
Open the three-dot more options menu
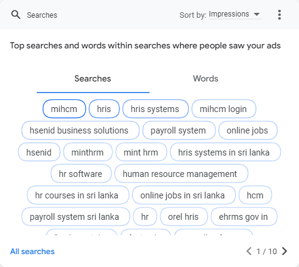[x=279, y=15]
